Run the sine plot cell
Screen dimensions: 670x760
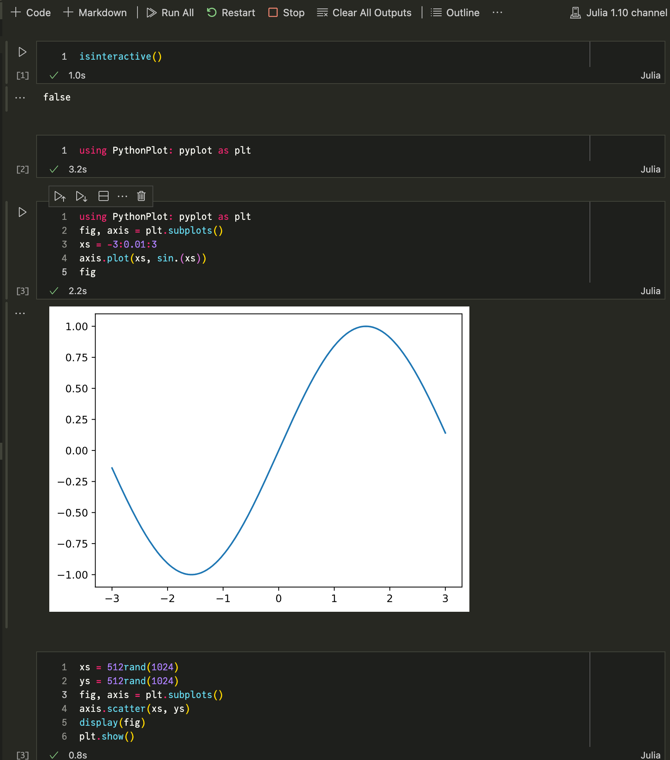tap(22, 212)
